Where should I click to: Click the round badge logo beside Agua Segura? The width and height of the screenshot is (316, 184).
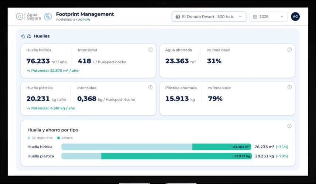(x=48, y=17)
